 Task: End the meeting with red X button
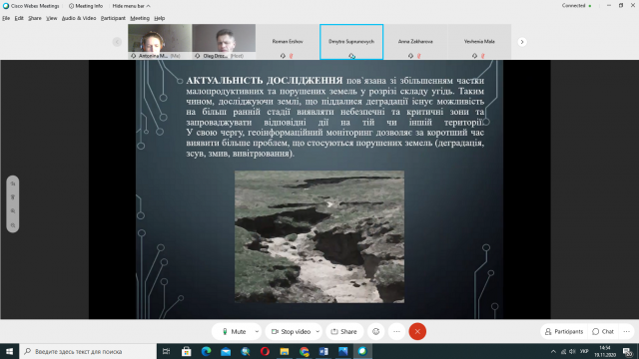point(417,332)
